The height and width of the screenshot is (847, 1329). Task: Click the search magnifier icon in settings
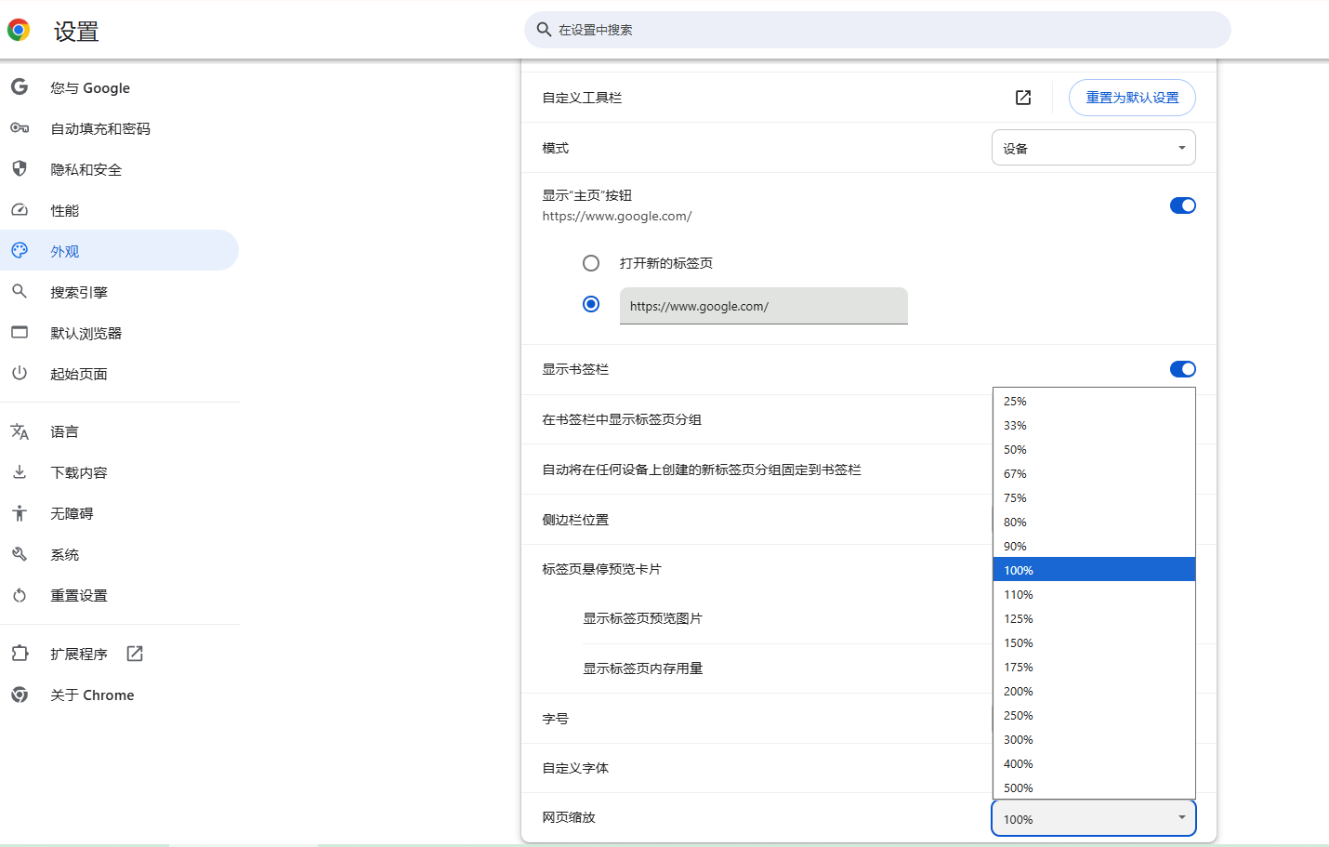[545, 30]
